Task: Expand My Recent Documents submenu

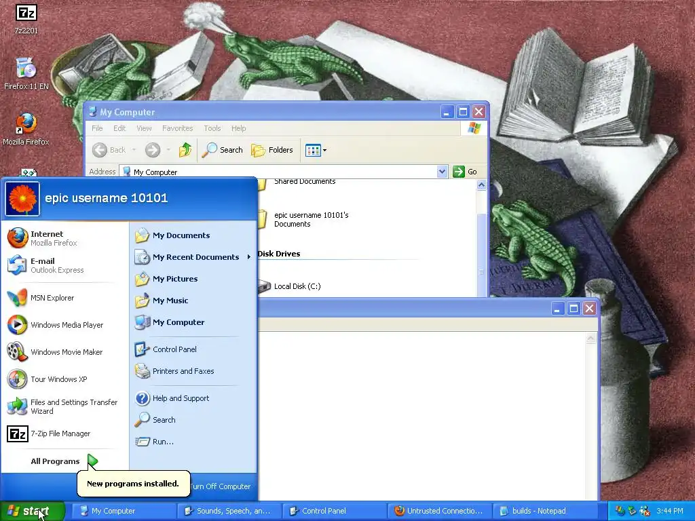Action: coord(193,257)
